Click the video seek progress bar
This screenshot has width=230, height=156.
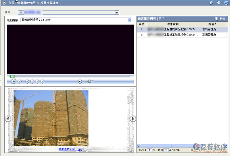click(69, 76)
